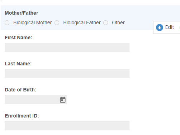Image resolution: width=180 pixels, height=135 pixels.
Task: Select the Biological Mother radio button
Action: coord(7,22)
